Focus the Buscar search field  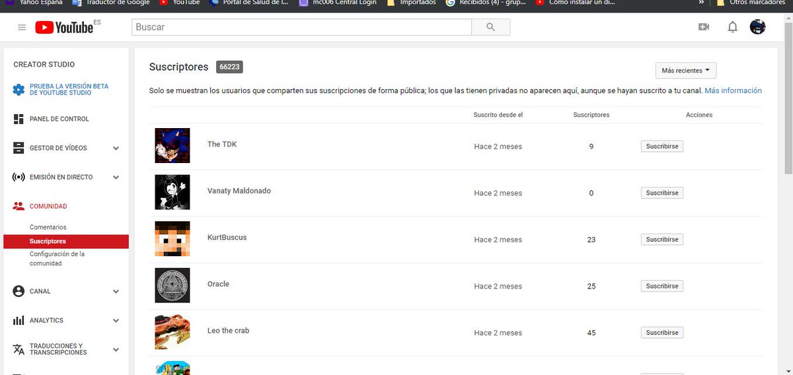(x=302, y=27)
